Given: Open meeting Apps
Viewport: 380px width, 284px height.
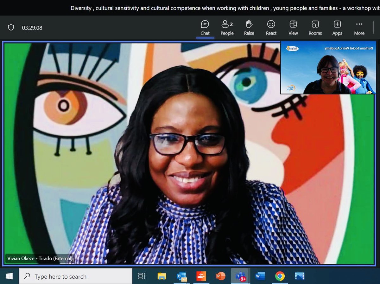Looking at the screenshot, I should point(337,28).
